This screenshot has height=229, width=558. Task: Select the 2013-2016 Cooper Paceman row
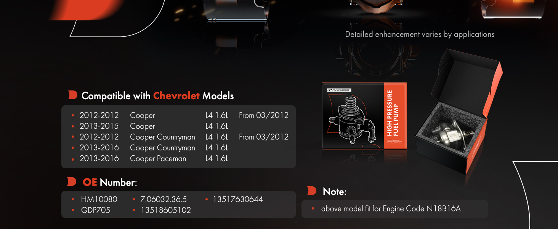[150, 158]
